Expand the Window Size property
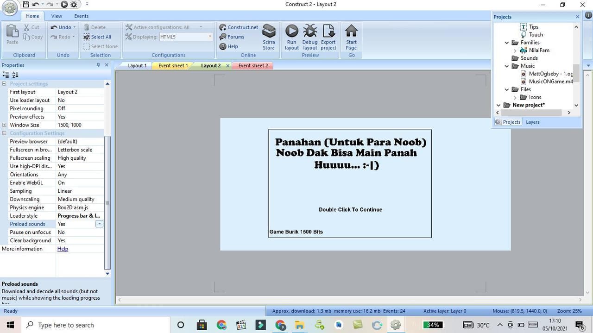This screenshot has height=333, width=593. tap(4, 125)
